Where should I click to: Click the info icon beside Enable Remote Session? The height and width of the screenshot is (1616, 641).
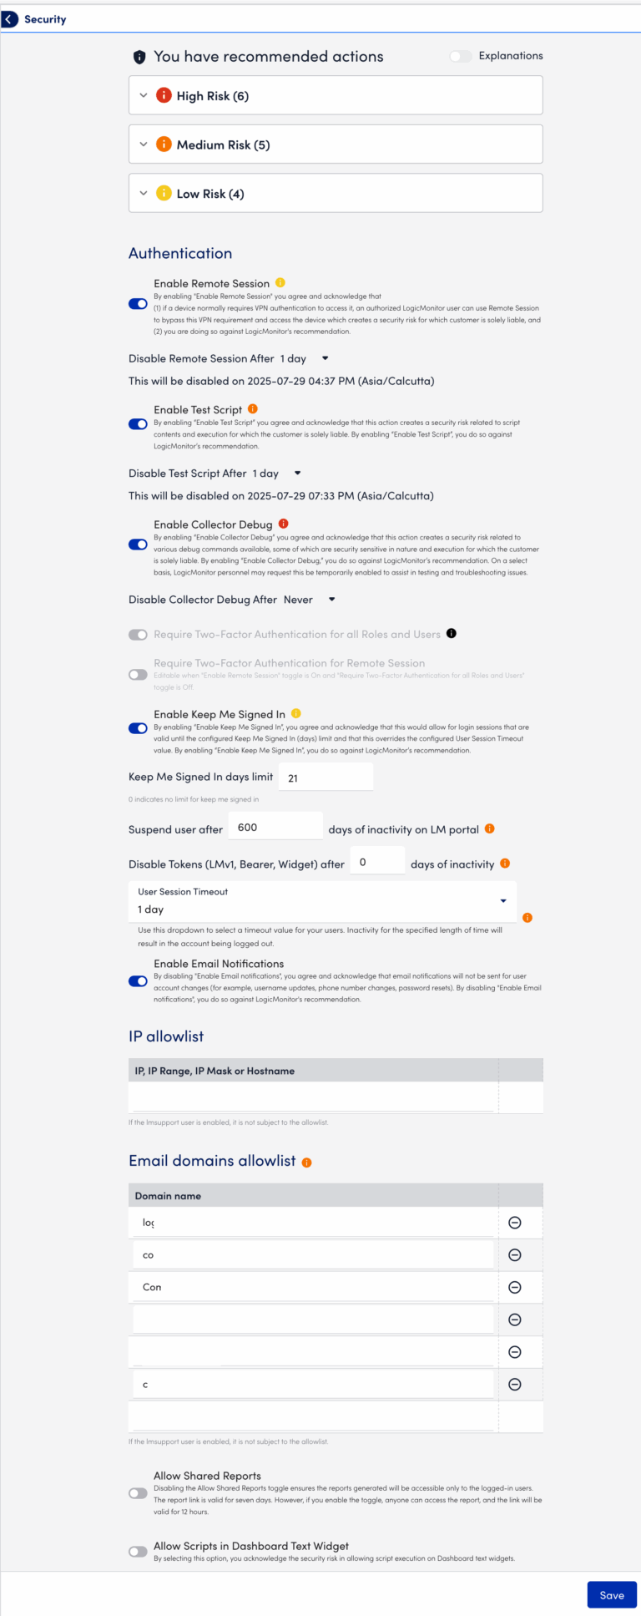280,283
